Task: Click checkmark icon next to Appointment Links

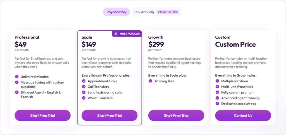Action: tap(84, 81)
